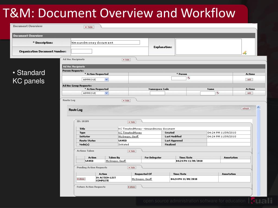Viewport: 278px width, 208px height.
Task: Open Initiator McGregor, Geoff link
Action: coord(128,136)
